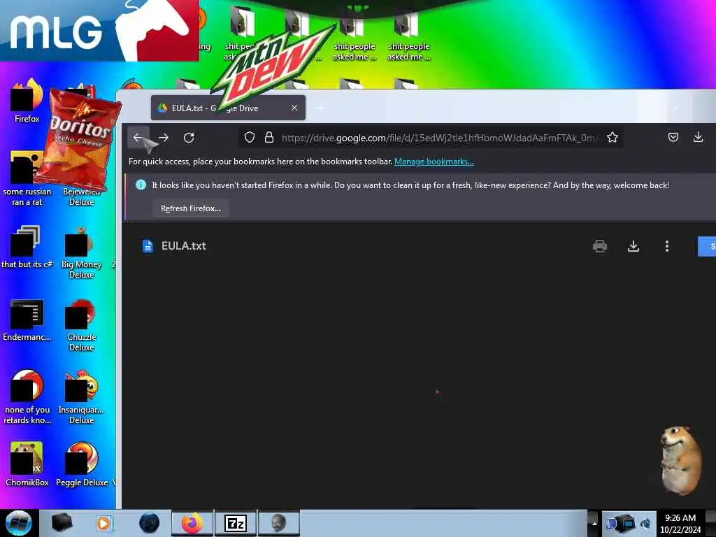Open the Peggle Deluxe desktop icon

click(x=82, y=464)
